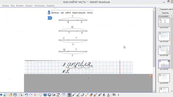The height and width of the screenshot is (97, 173).
Task: Select page 6 thumbnail
Action: 164,90
